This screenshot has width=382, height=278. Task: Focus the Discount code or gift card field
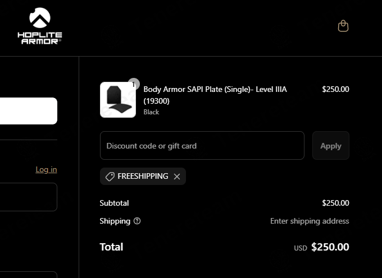click(202, 146)
